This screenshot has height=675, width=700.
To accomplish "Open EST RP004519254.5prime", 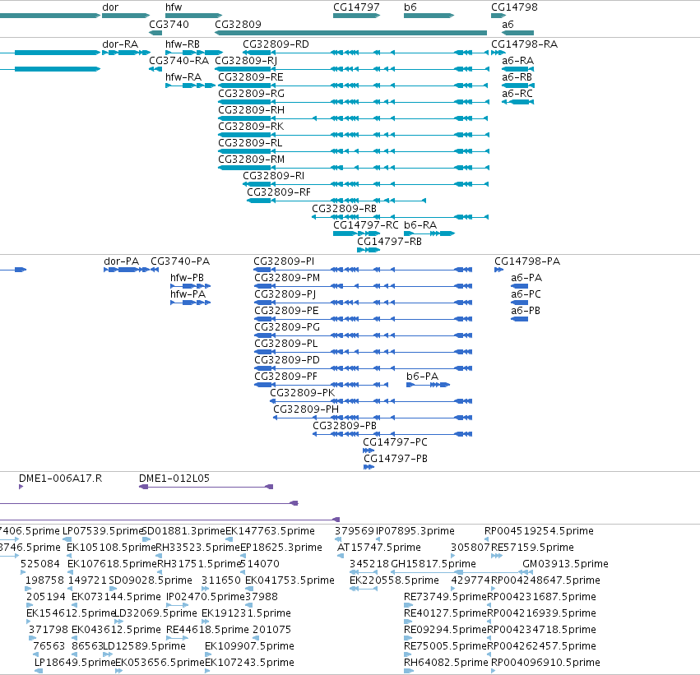I will [x=539, y=531].
